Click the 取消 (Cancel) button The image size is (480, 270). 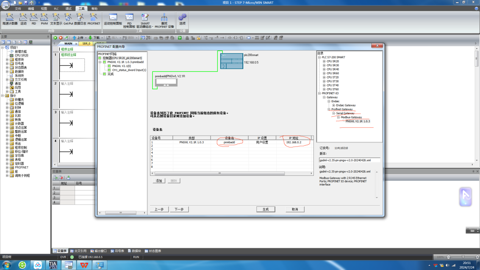[295, 209]
